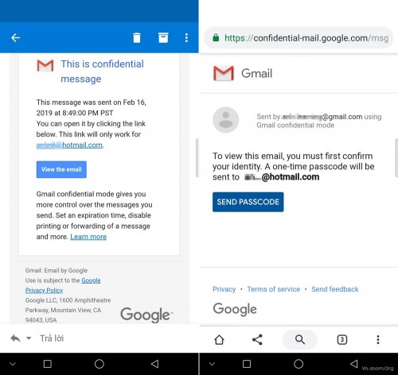398x375 pixels.
Task: Tap the Sent by gmail.com sender text
Action: tap(319, 121)
